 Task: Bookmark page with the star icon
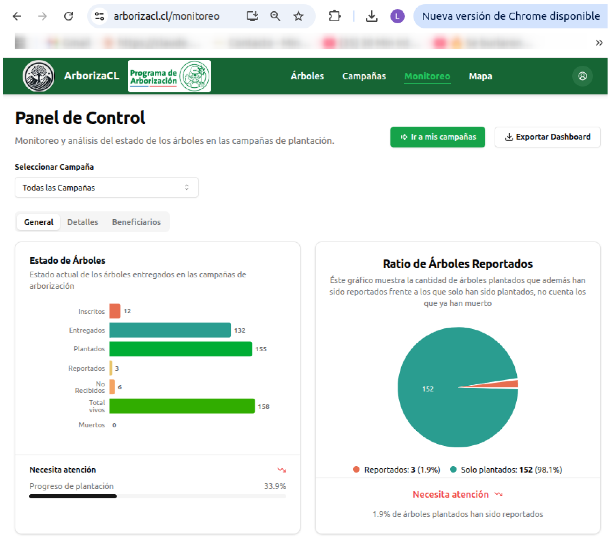pos(298,16)
